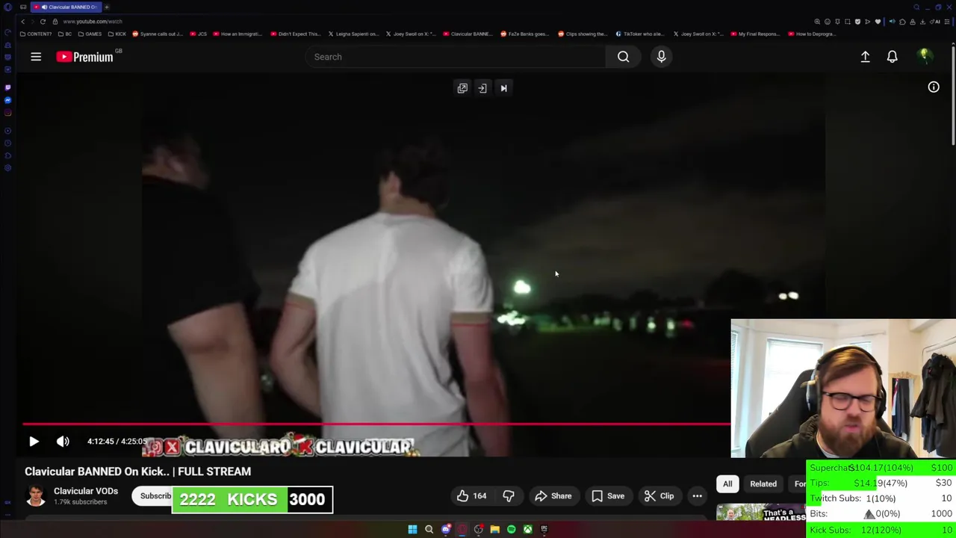Open Messenger in the browser sidebar
Screen dimensions: 956x538
tap(7, 100)
